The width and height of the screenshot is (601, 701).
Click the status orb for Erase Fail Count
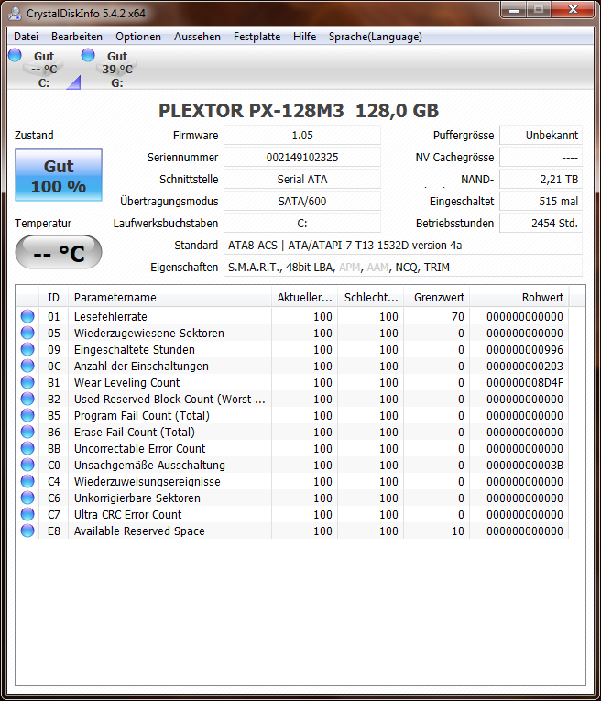coord(27,432)
